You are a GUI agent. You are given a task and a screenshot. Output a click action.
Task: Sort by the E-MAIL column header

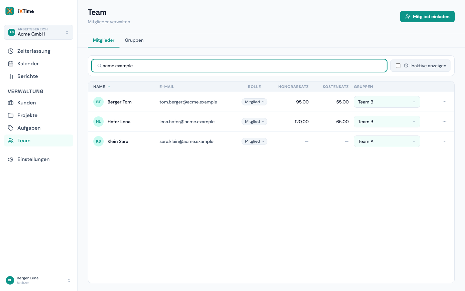pyautogui.click(x=167, y=87)
